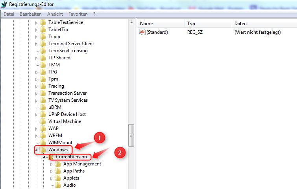Expand the Tcpip key
The image size is (297, 189).
pos(36,37)
